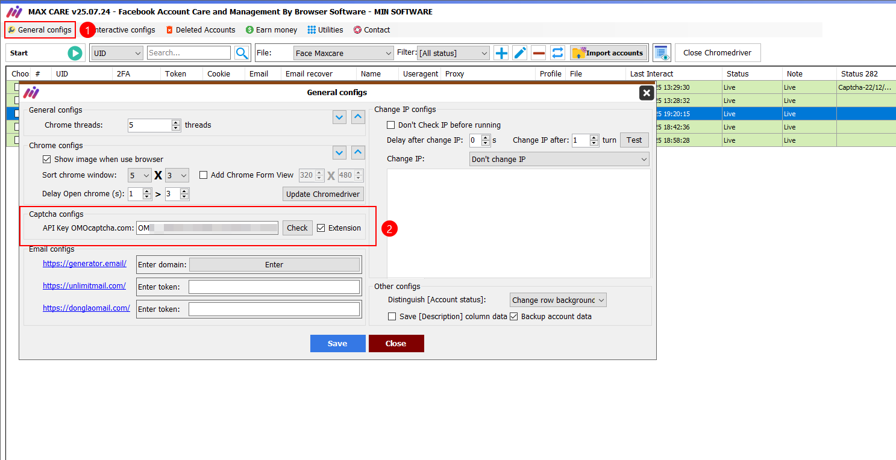Collapse Chrome configs section with up chevron
The image size is (896, 460).
[x=358, y=153]
